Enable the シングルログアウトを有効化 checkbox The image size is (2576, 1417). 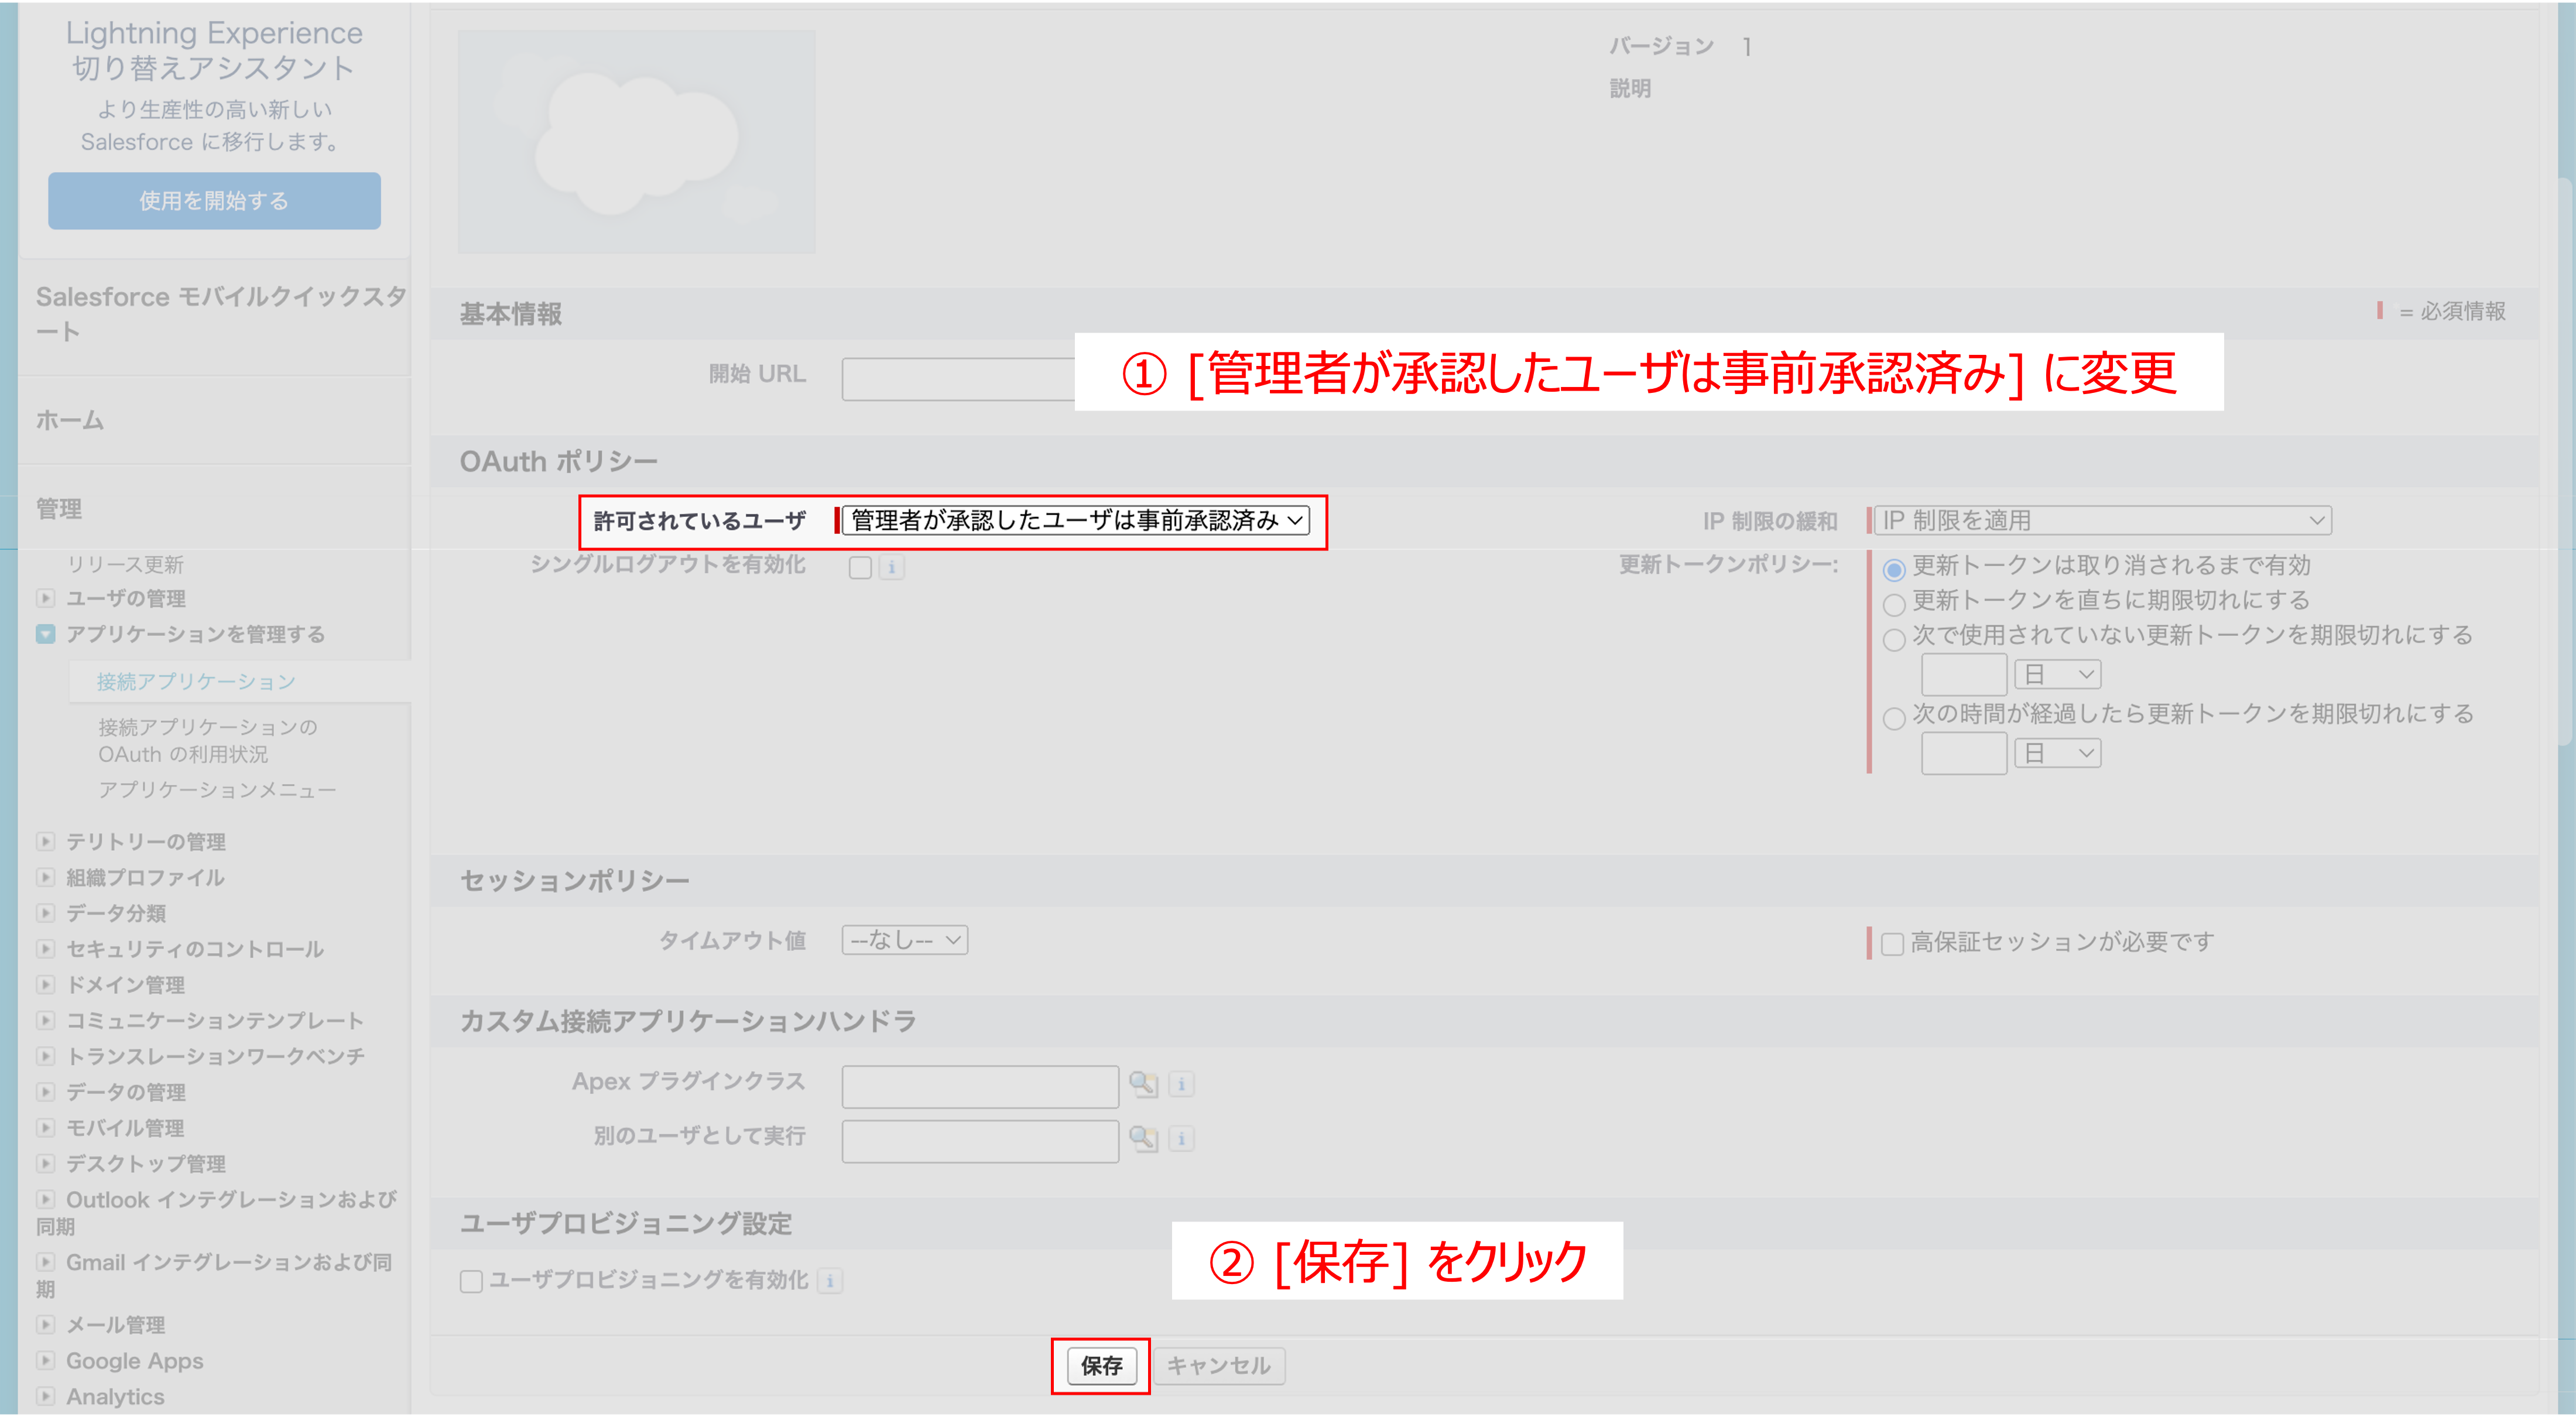pos(860,568)
